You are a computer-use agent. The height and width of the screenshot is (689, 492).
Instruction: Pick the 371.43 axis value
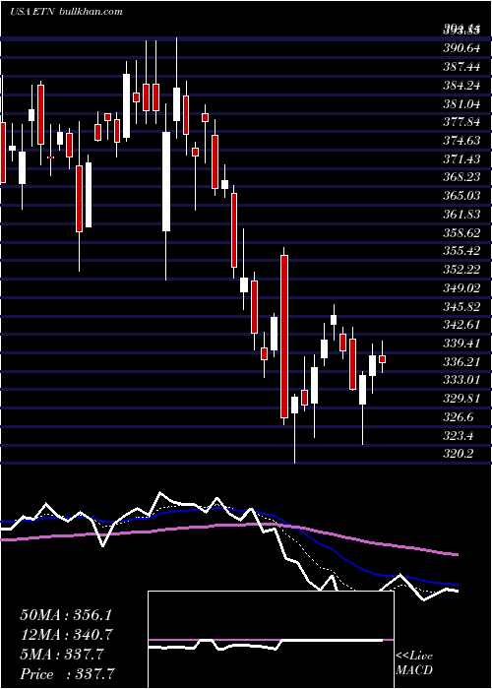461,159
